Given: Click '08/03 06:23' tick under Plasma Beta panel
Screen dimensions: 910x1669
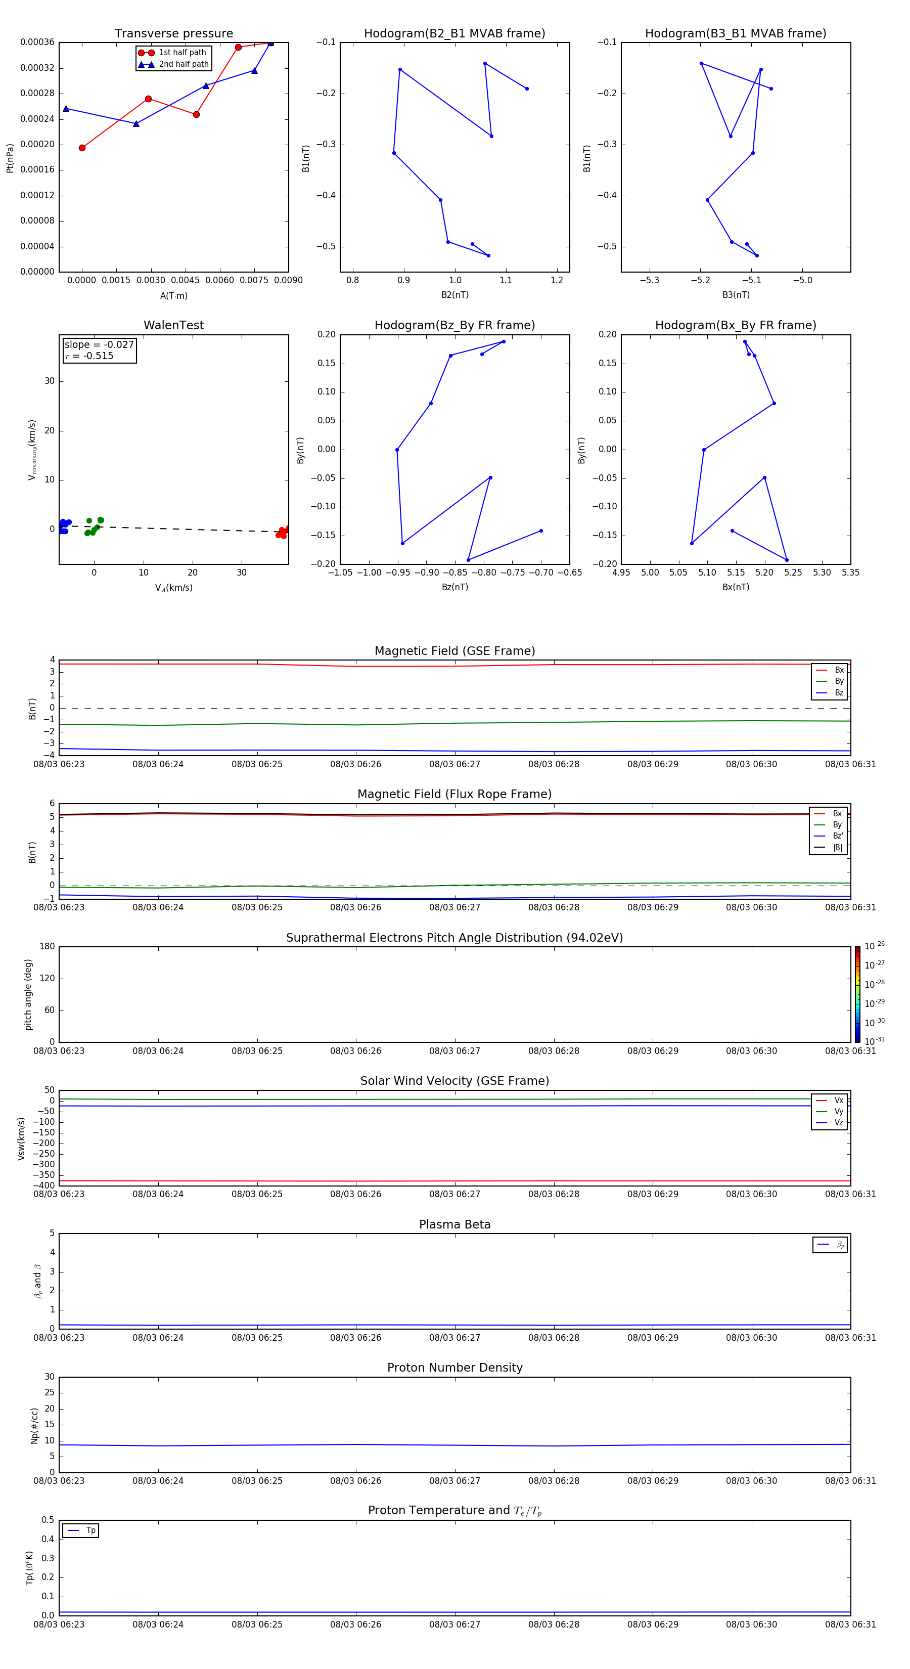Looking at the screenshot, I should [59, 1337].
